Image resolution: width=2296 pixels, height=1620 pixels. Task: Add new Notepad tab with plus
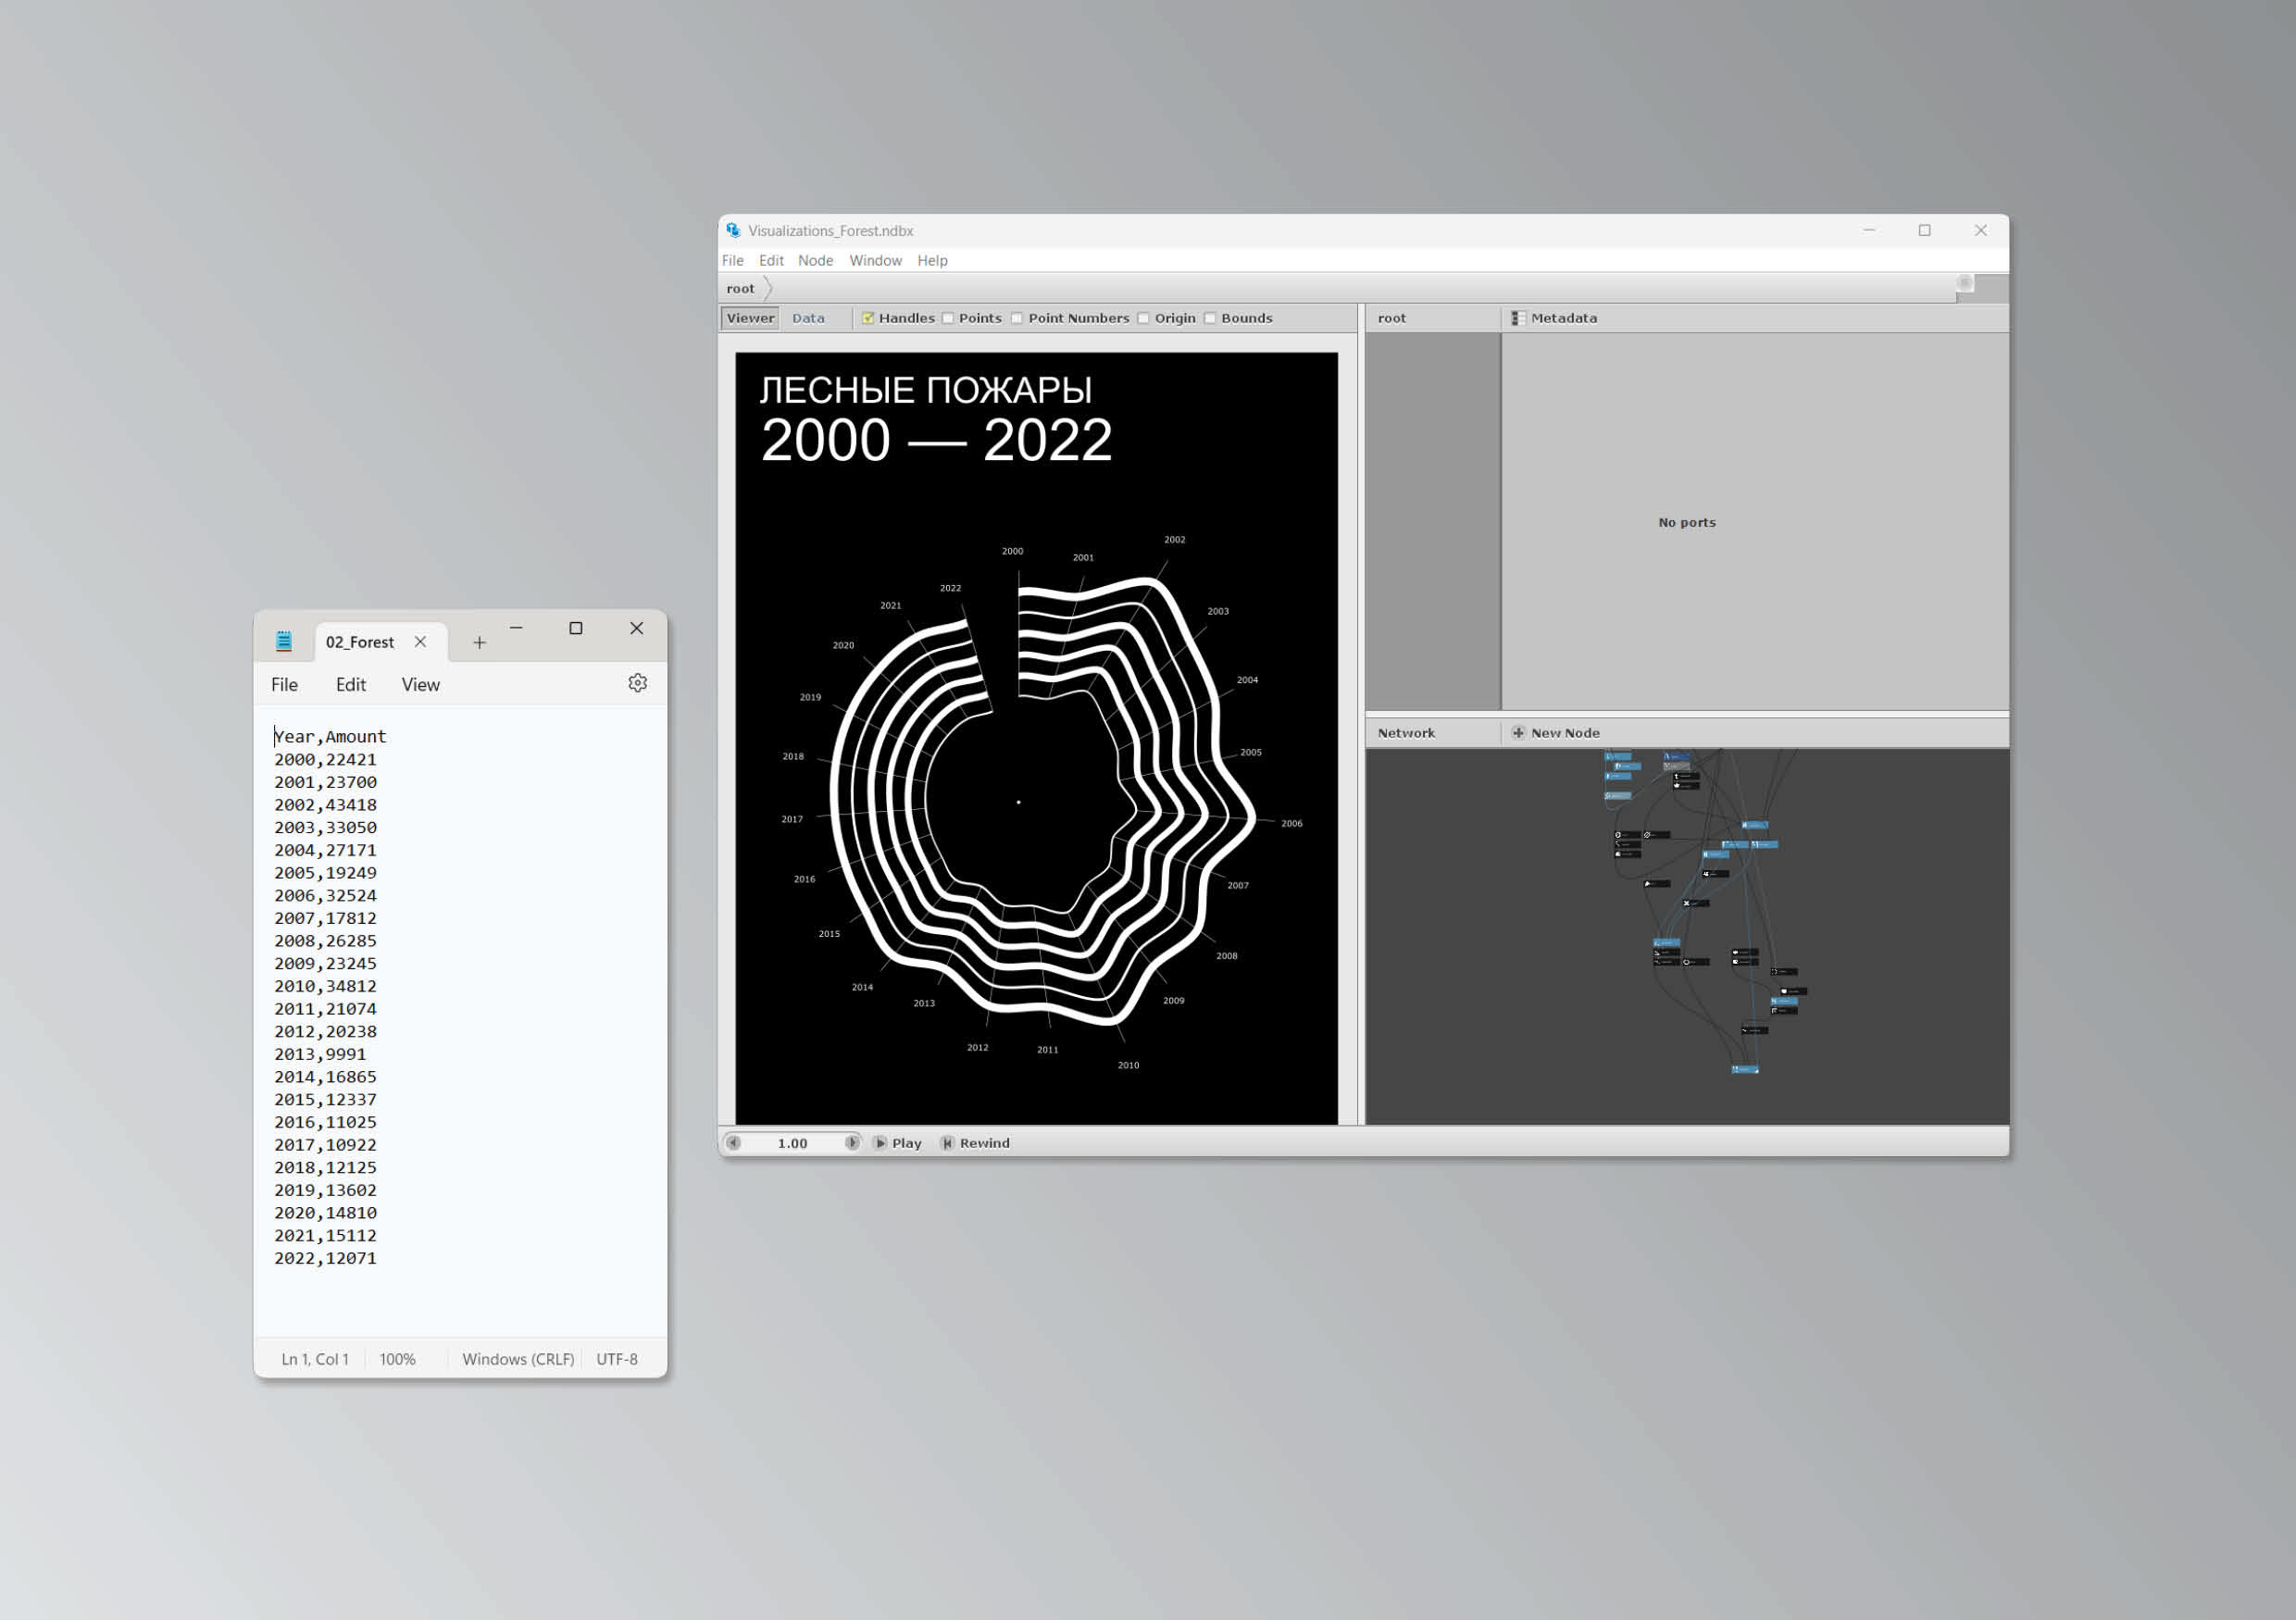pos(479,642)
